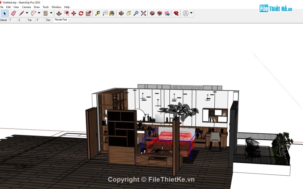Image resolution: width=303 pixels, height=189 pixels.
Task: Open the Tools menu
Action: tap(46, 7)
